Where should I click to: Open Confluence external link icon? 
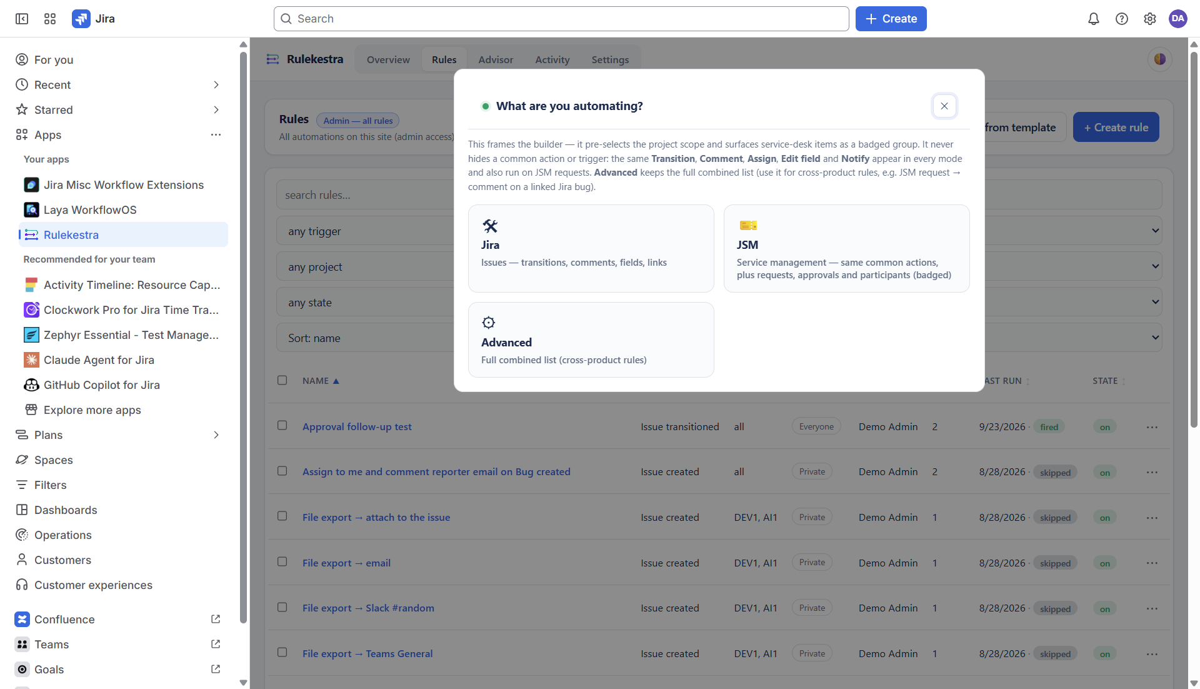(x=216, y=619)
